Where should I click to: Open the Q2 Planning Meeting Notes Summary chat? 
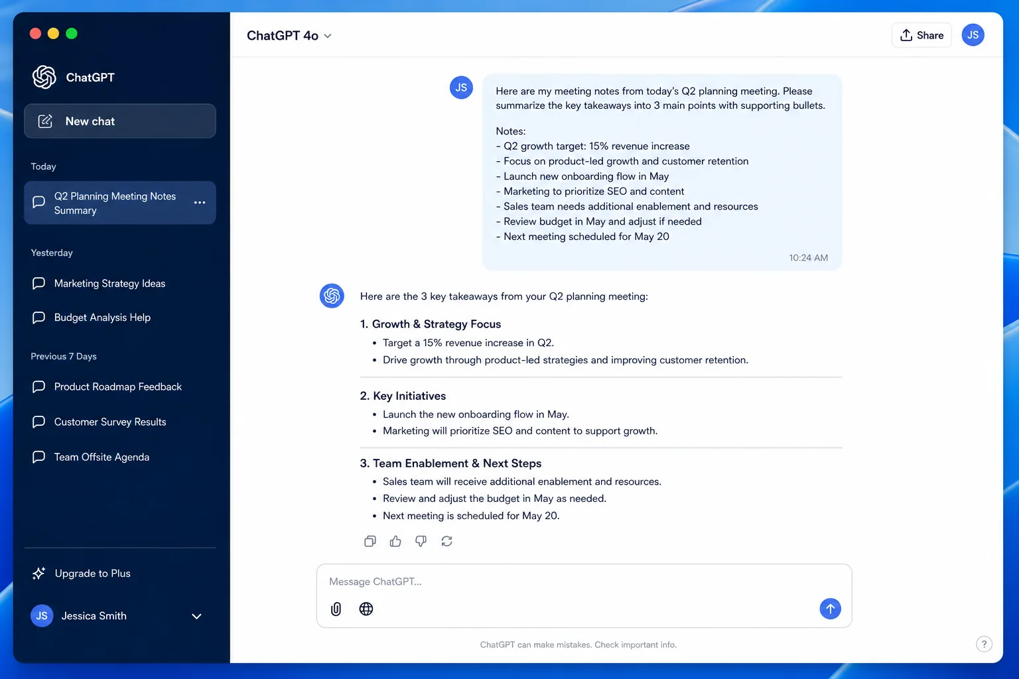(x=120, y=203)
